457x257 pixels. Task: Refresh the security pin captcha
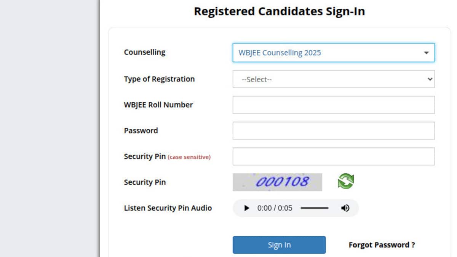346,181
